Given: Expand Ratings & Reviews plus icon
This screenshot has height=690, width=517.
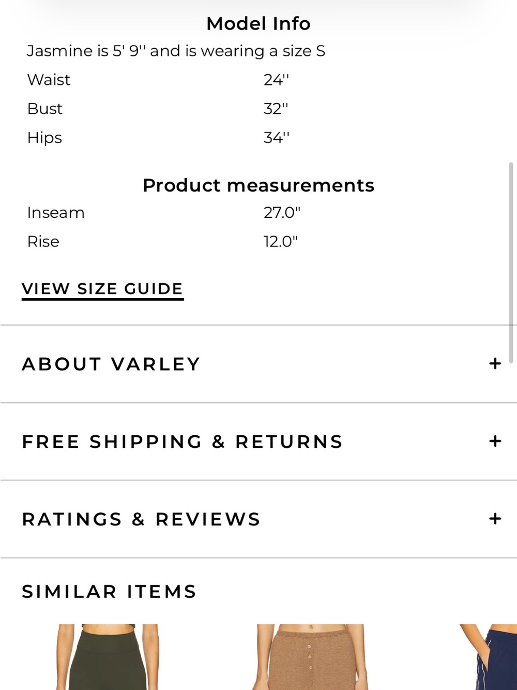Looking at the screenshot, I should [x=495, y=519].
